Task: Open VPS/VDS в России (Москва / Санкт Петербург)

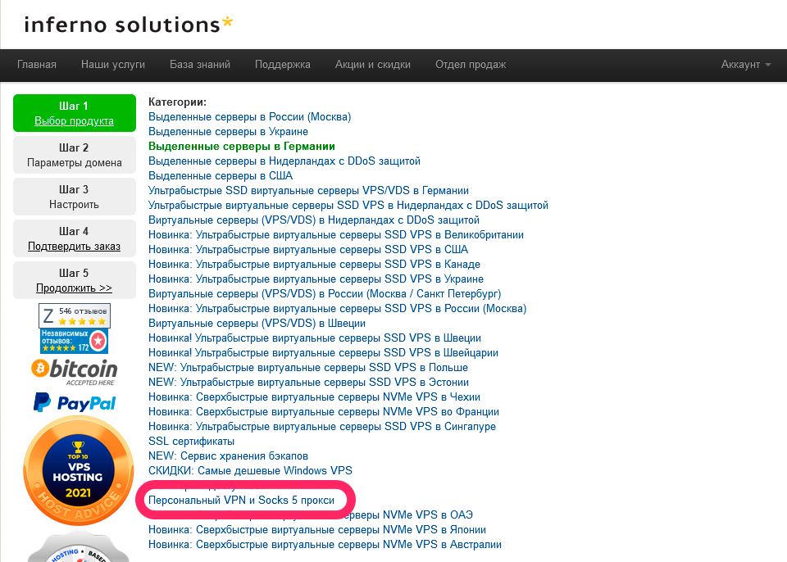Action: pyautogui.click(x=325, y=294)
